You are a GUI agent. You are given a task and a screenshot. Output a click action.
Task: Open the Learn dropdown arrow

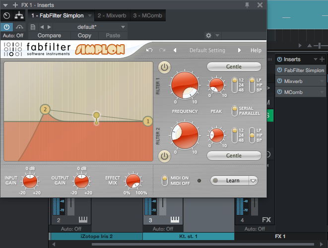pyautogui.click(x=253, y=180)
